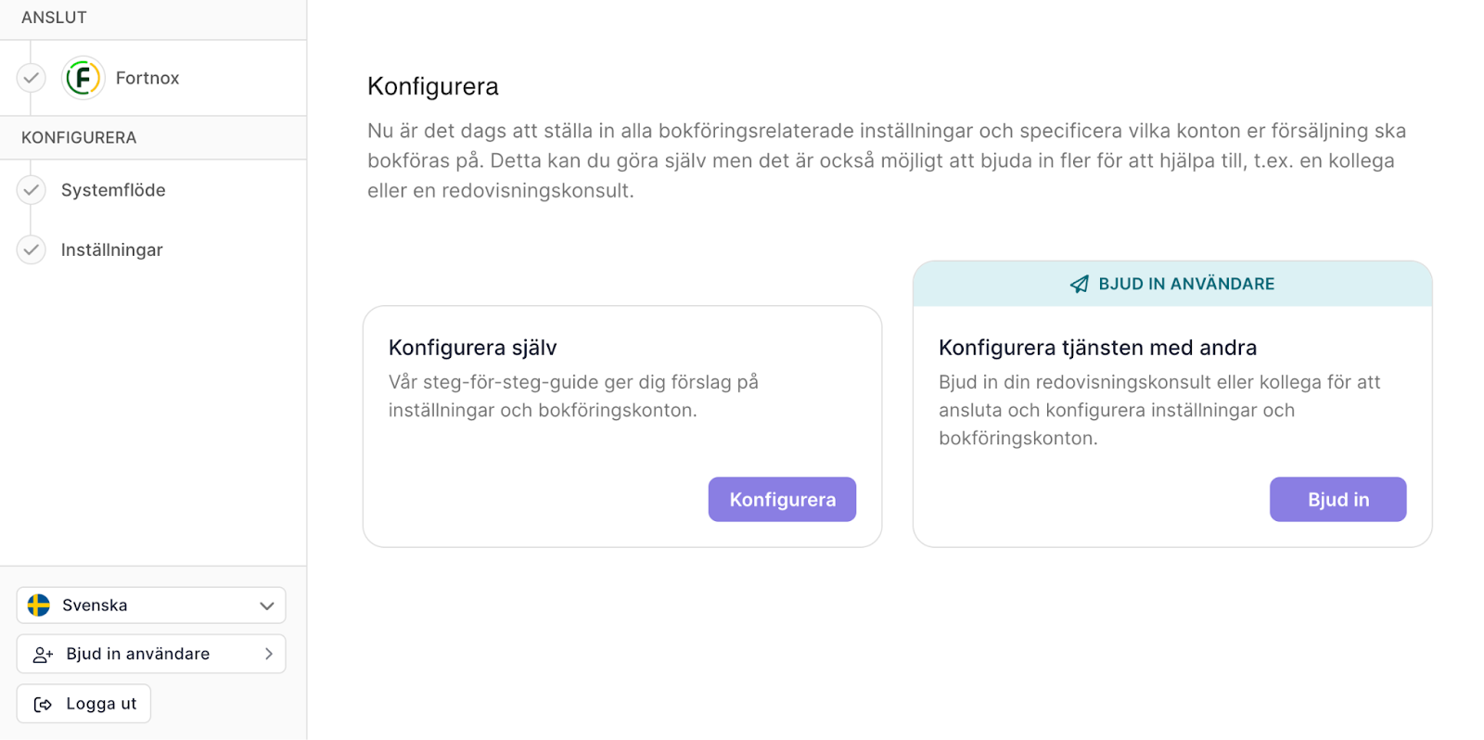Click the BJUD IN ANVÄNDARE banner heading
1484x740 pixels.
(1186, 284)
